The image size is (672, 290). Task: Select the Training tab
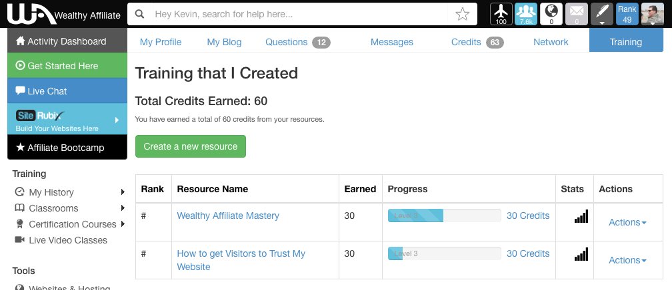pyautogui.click(x=626, y=40)
